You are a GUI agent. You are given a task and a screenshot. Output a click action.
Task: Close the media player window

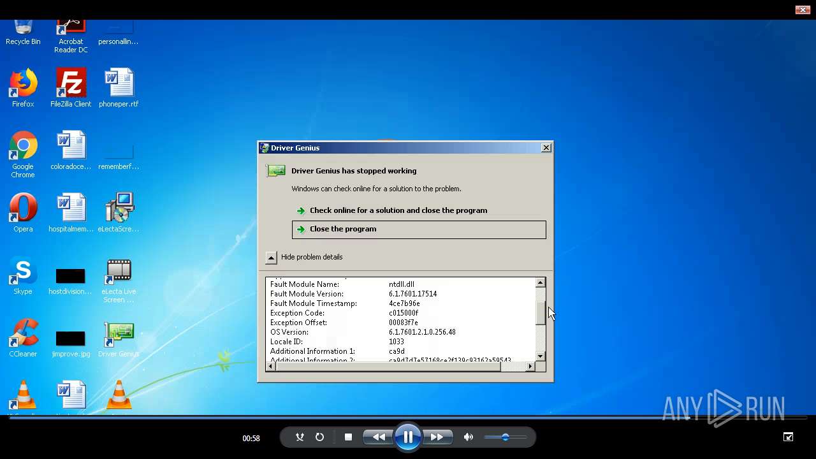(803, 10)
